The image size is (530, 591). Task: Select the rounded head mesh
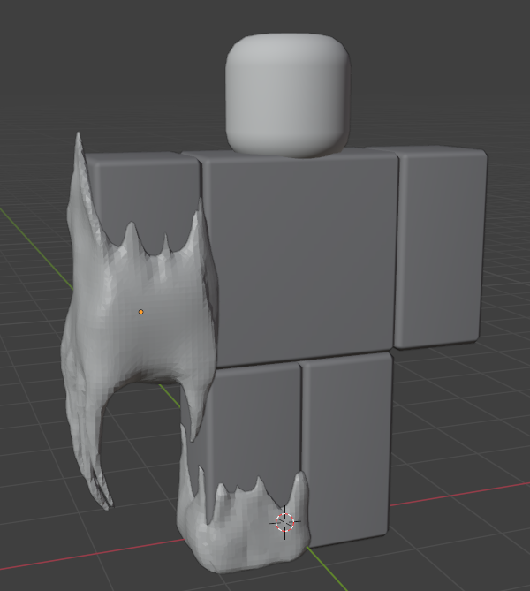coord(288,95)
